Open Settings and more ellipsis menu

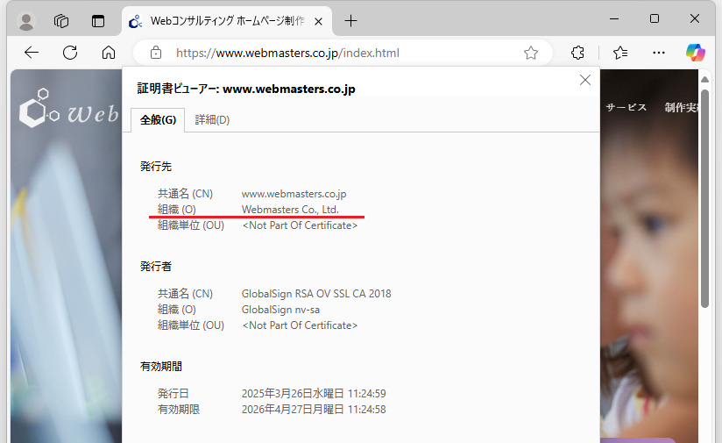coord(659,53)
